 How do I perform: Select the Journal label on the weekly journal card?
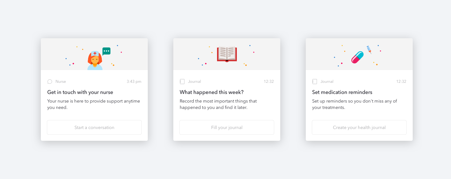click(194, 82)
